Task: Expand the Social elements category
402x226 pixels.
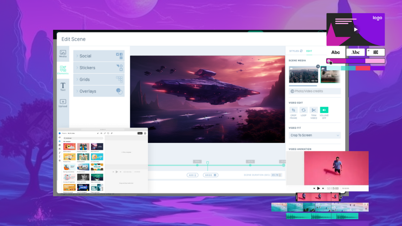Action: (x=99, y=56)
